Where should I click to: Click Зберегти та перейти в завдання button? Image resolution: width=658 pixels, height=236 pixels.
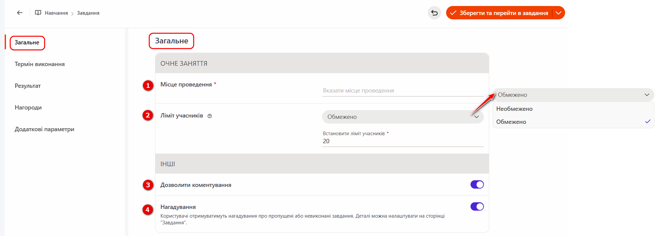click(x=500, y=13)
